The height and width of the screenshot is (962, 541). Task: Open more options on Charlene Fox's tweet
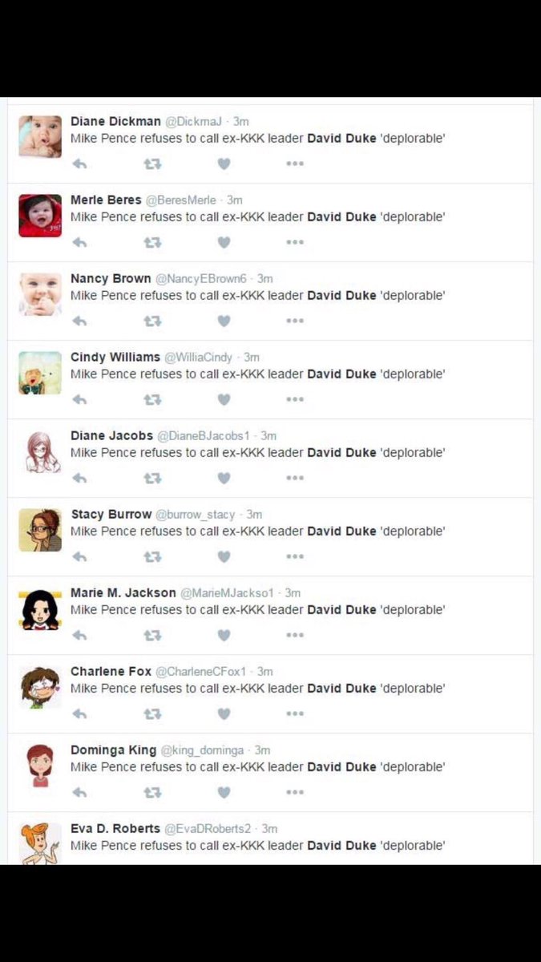coord(295,713)
